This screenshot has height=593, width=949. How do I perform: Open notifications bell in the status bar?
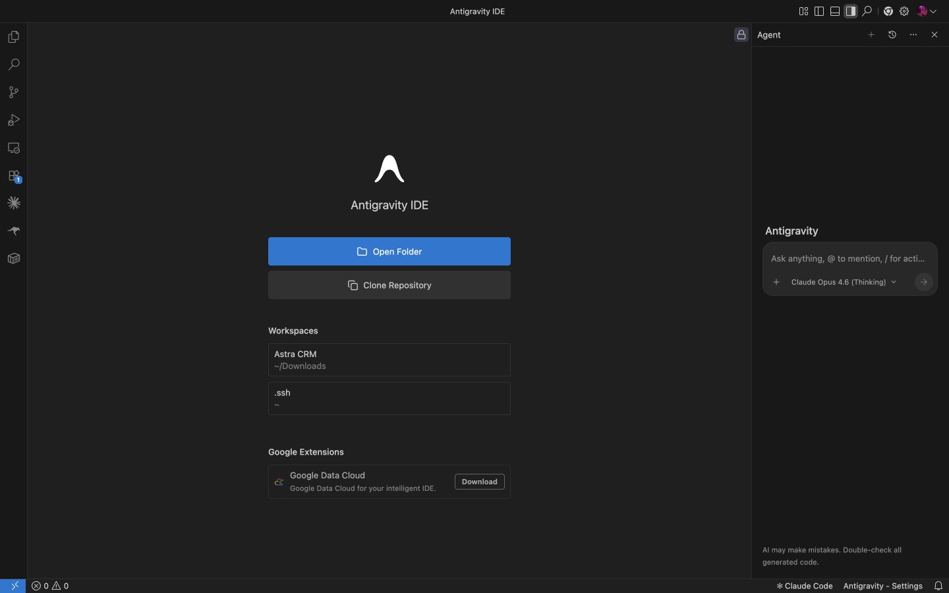[x=938, y=586]
